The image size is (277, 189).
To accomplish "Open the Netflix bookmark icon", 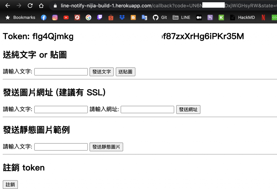I will [263, 18].
